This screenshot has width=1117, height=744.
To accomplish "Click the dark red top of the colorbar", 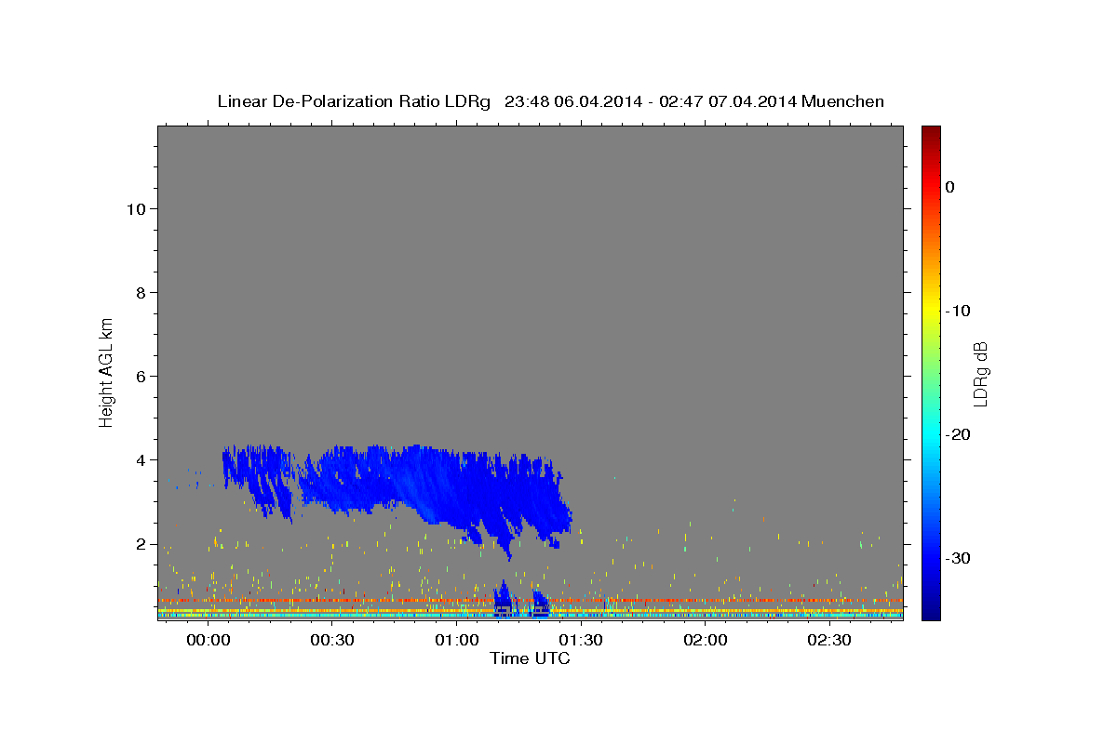I will coord(931,135).
